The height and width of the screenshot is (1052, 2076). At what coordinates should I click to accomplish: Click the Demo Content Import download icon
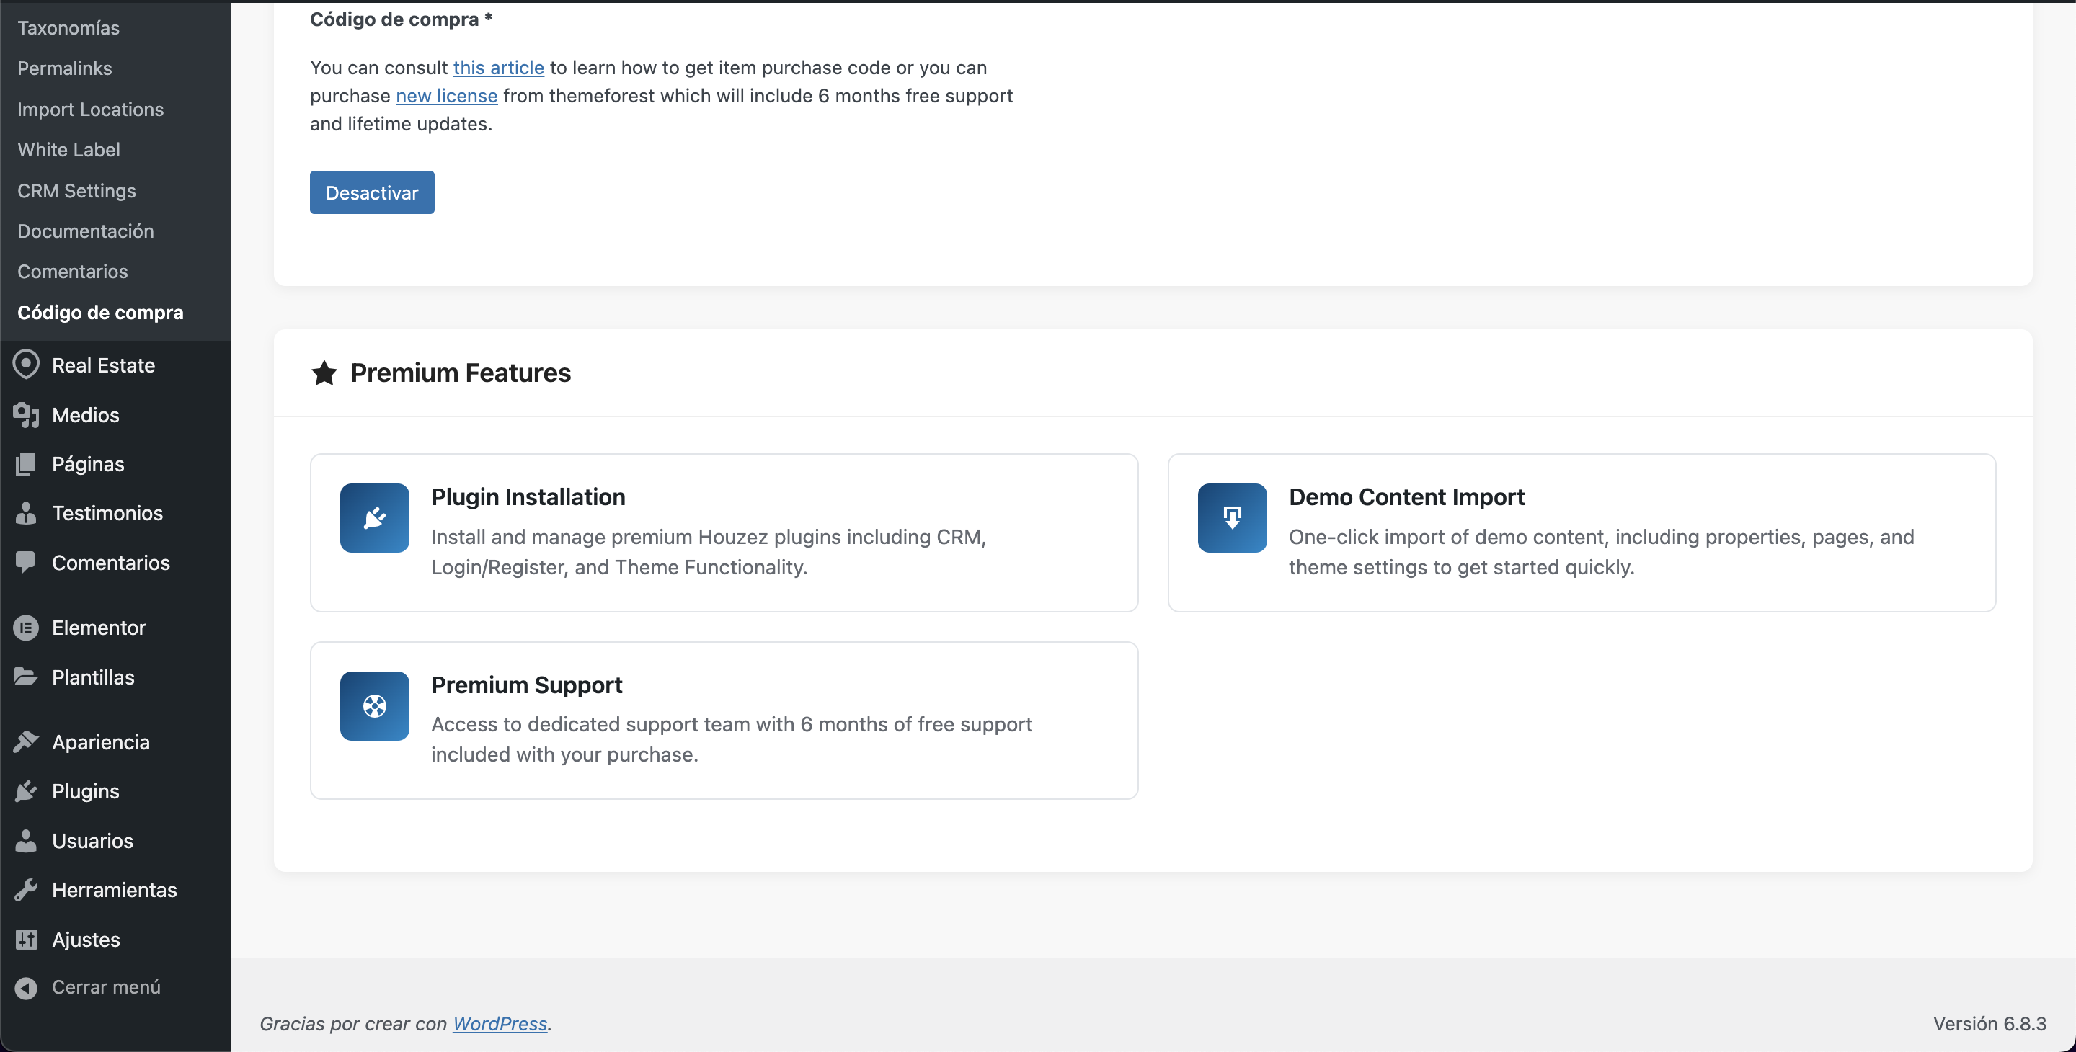point(1231,518)
